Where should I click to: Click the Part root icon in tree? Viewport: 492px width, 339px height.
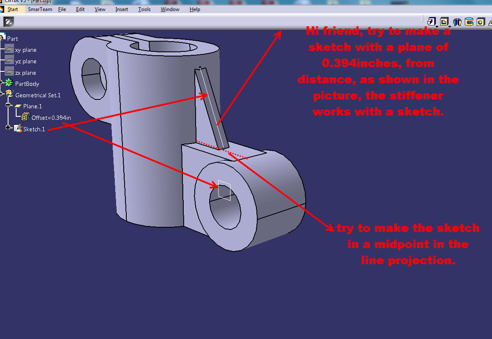coord(3,37)
